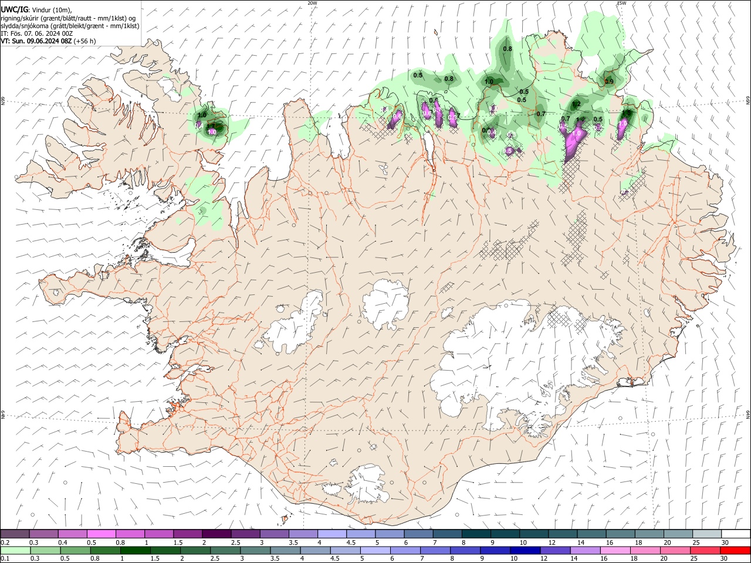Click the northernmost offshore 0.8 precipitation label

click(508, 49)
